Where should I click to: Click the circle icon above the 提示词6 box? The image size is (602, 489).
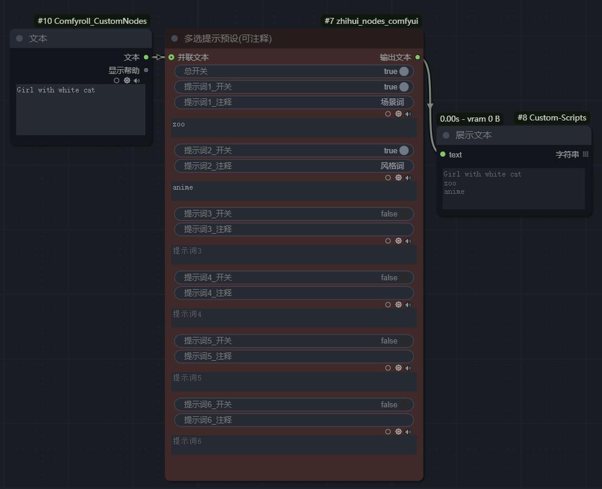click(388, 432)
